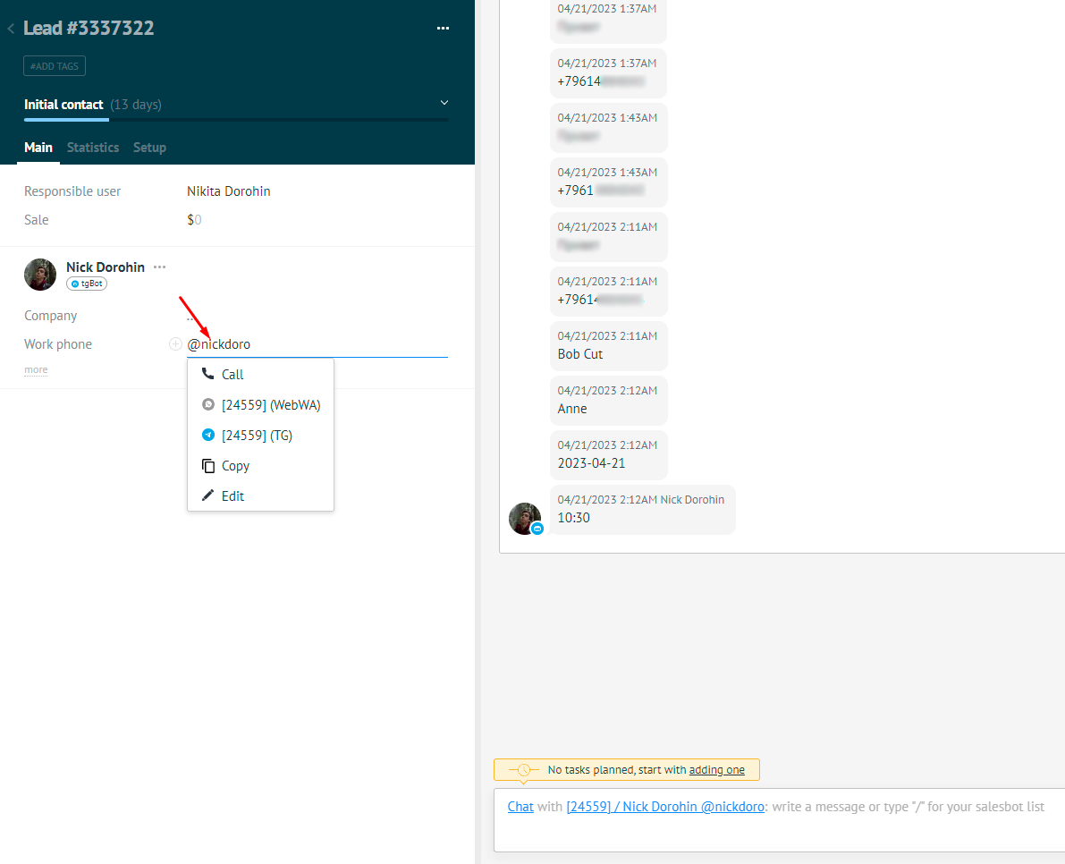1065x864 pixels.
Task: Open three-dot menu next to Nick Dorohin
Action: tap(159, 267)
